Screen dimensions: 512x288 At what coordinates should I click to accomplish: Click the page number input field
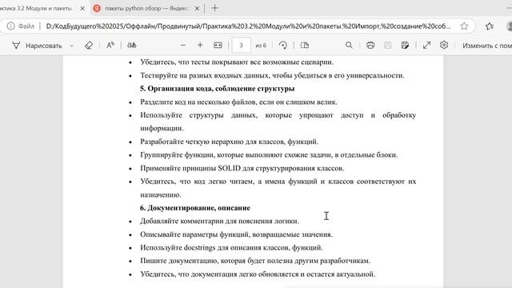click(x=241, y=46)
